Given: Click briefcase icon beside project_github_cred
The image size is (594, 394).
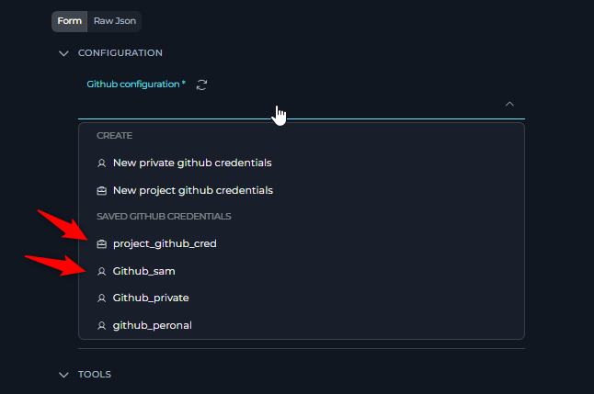Looking at the screenshot, I should tap(101, 244).
